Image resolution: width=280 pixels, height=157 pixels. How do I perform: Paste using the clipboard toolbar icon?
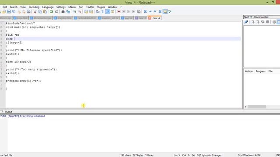(x=45, y=12)
